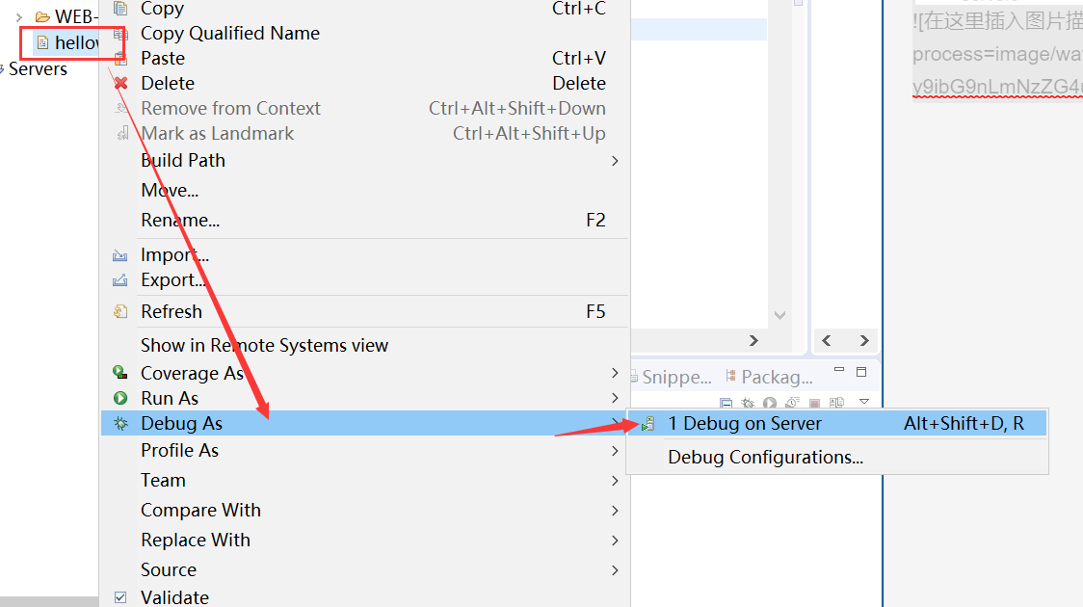This screenshot has width=1083, height=607.
Task: Select the green Run As icon
Action: click(x=119, y=397)
